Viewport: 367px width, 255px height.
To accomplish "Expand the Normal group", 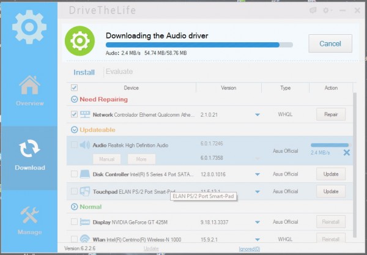I will point(74,207).
